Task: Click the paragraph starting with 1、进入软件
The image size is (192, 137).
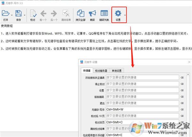Action: pyautogui.click(x=94, y=33)
